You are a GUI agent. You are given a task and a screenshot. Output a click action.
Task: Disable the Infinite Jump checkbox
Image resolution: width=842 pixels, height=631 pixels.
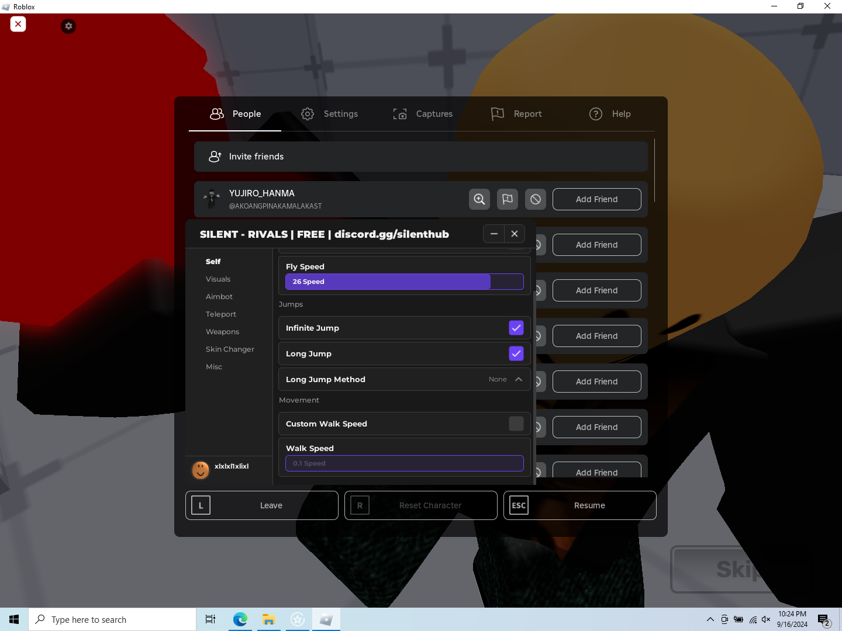[516, 328]
